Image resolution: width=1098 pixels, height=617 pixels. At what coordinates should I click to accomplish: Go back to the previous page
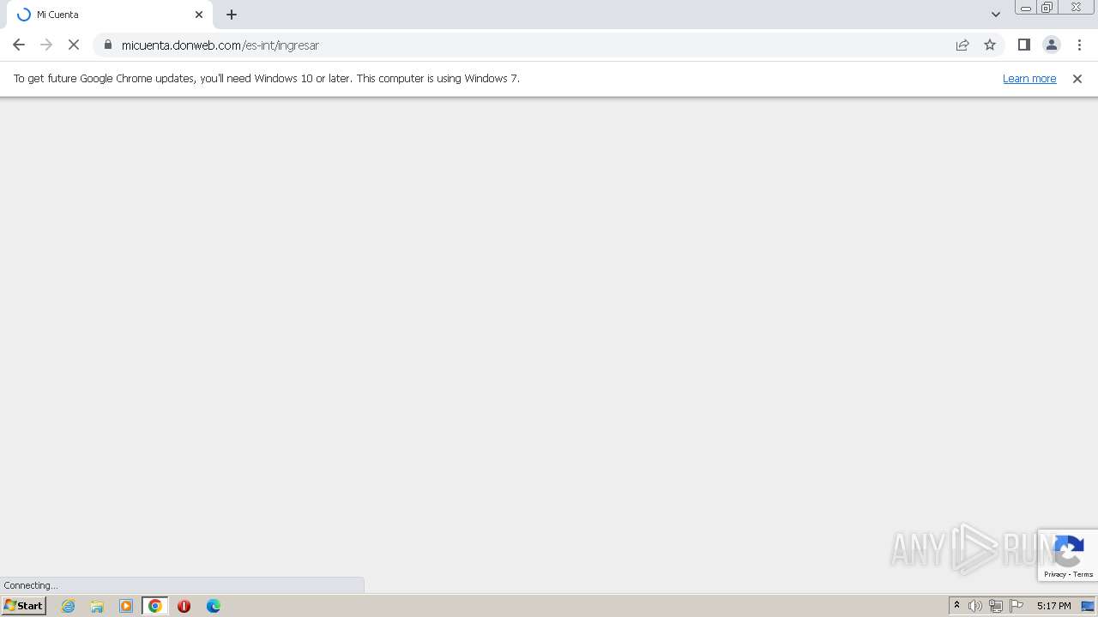click(19, 45)
